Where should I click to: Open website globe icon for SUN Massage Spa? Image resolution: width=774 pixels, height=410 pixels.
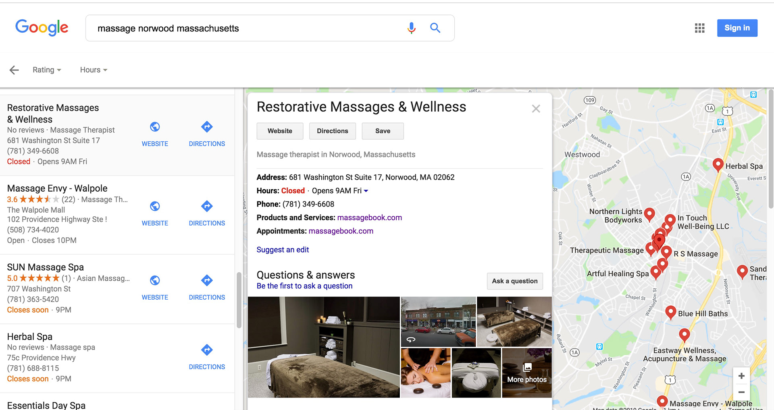(155, 280)
